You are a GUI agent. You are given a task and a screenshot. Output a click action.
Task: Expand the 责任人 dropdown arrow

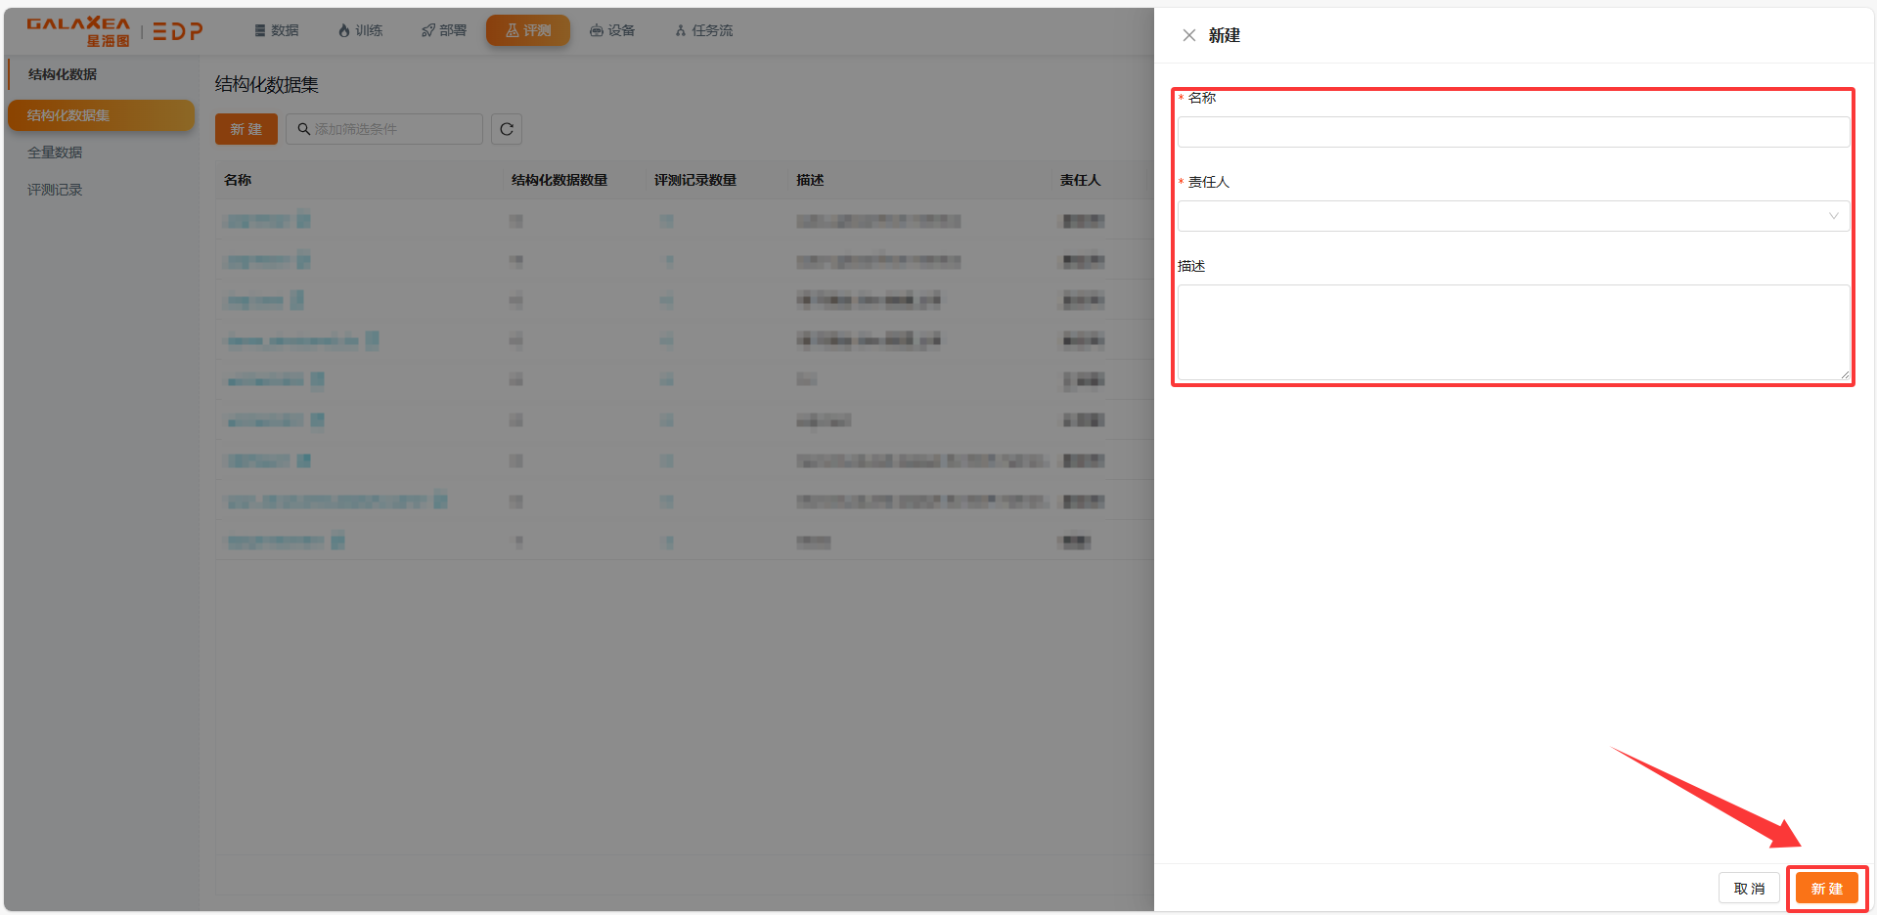pyautogui.click(x=1833, y=216)
